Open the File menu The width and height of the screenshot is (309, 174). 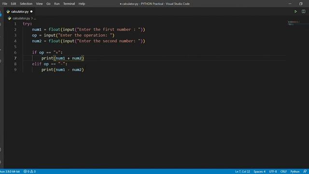pyautogui.click(x=5, y=4)
